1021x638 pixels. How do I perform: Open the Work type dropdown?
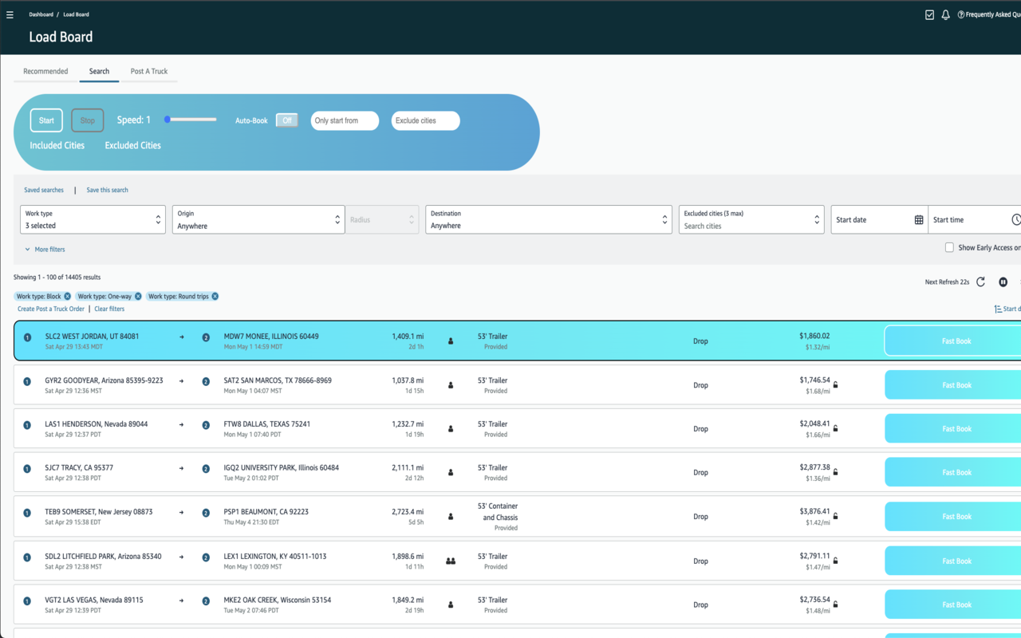click(93, 219)
